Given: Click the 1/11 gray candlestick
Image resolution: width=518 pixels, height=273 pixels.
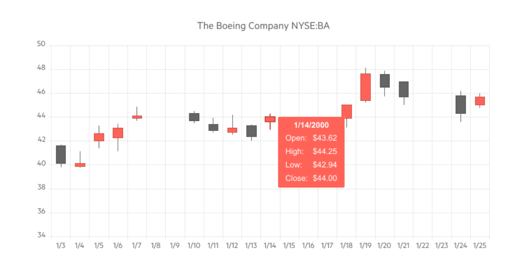Looking at the screenshot, I should pyautogui.click(x=213, y=127).
